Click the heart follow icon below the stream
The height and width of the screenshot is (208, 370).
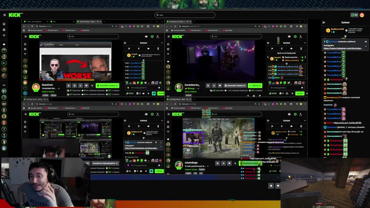pyautogui.click(x=278, y=186)
